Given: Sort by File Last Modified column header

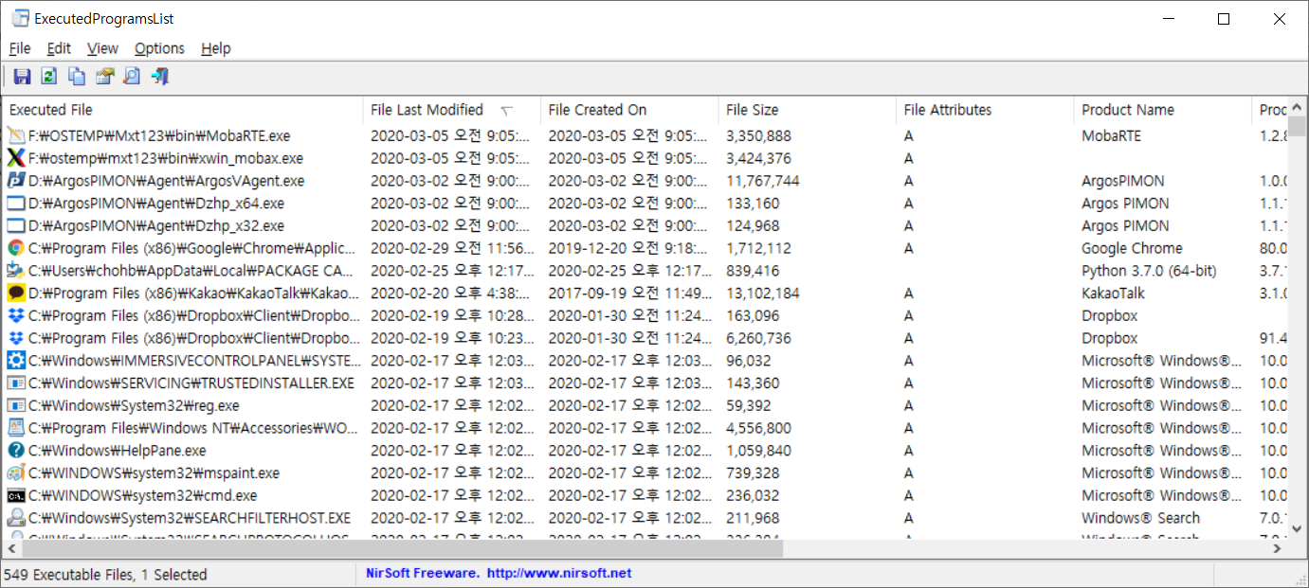Looking at the screenshot, I should 452,110.
